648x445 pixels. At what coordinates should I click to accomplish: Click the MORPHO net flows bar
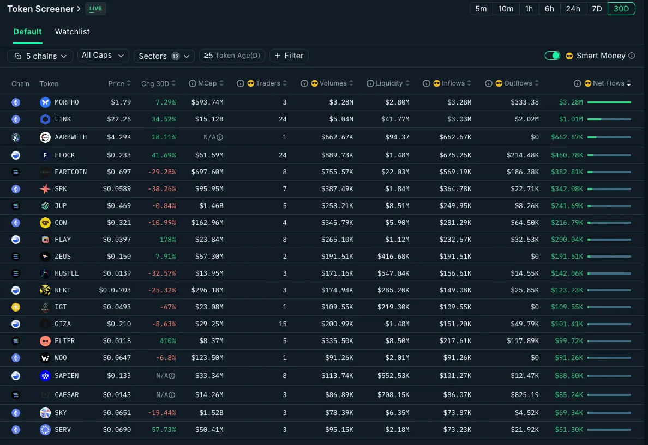pos(609,102)
